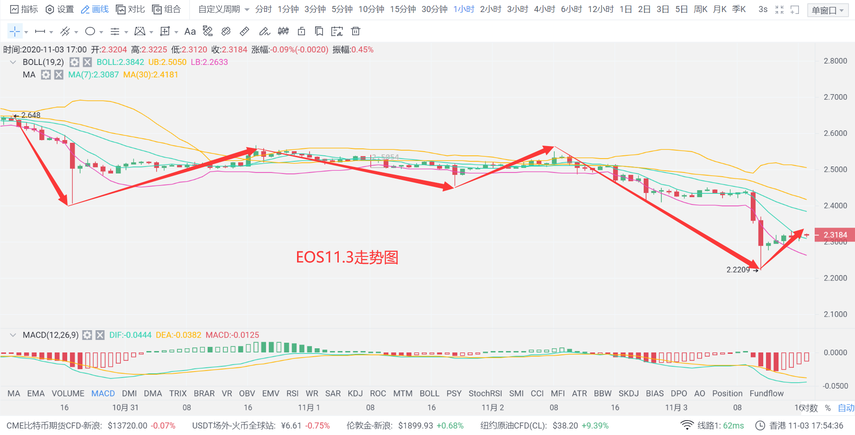Screen dimensions: 855x435
Task: Click the bookmark copy icon in drawing toolbar
Action: pyautogui.click(x=319, y=31)
